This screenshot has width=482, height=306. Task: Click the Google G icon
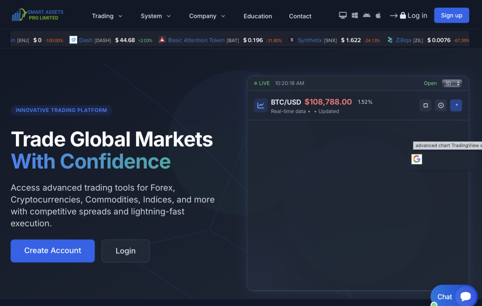click(417, 159)
